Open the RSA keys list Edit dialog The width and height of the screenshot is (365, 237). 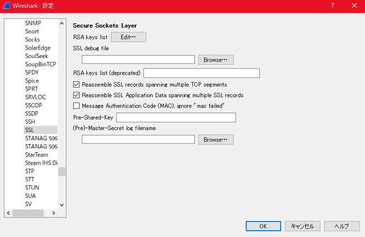[128, 37]
